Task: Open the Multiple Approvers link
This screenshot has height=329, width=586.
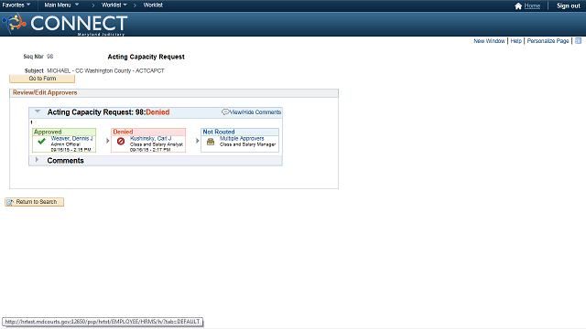Action: (242, 138)
